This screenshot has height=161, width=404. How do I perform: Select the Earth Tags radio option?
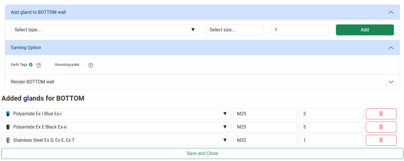(x=31, y=65)
